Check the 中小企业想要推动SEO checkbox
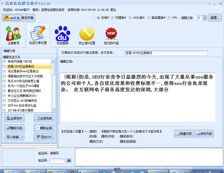Image resolution: width=224 pixels, height=173 pixels. pos(4,96)
